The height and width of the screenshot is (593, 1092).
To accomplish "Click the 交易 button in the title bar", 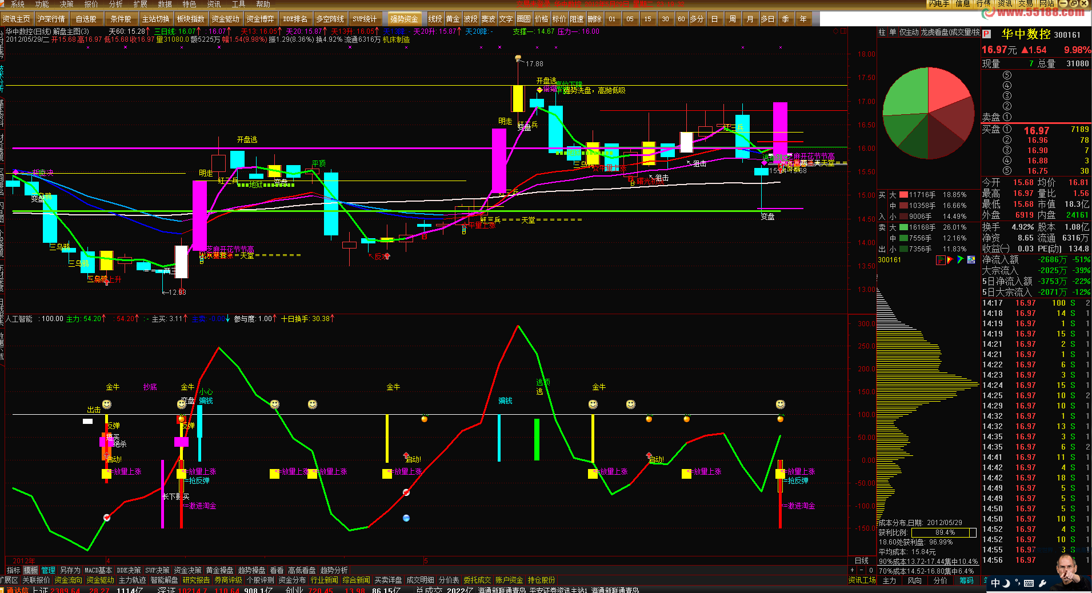I will tap(1026, 4).
